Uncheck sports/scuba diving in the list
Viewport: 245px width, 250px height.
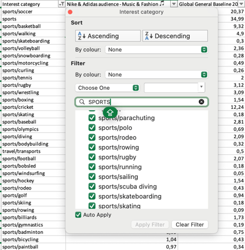click(92, 187)
